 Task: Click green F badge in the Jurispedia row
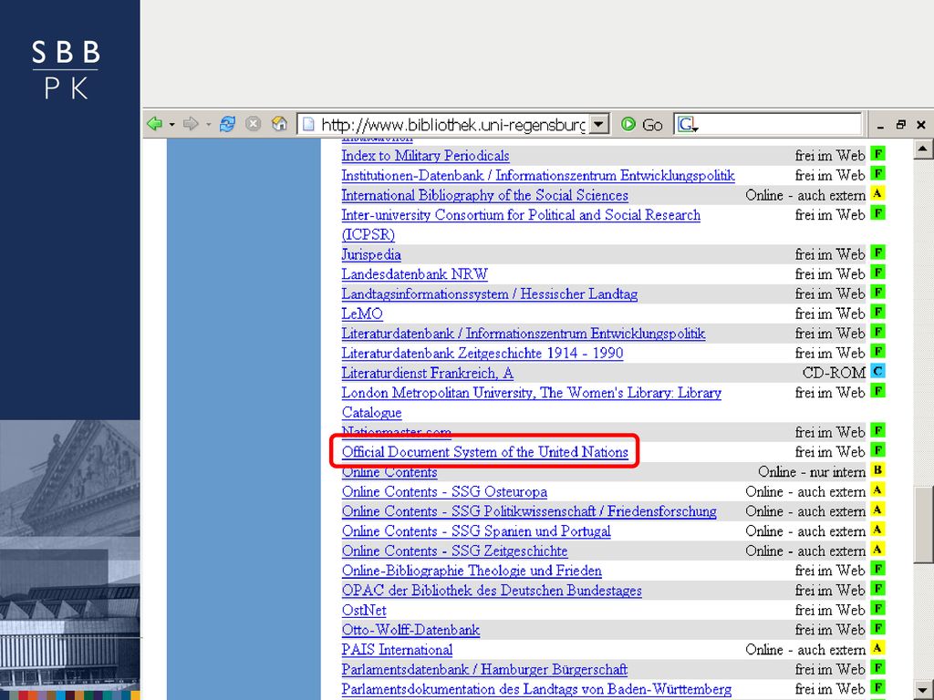[877, 252]
